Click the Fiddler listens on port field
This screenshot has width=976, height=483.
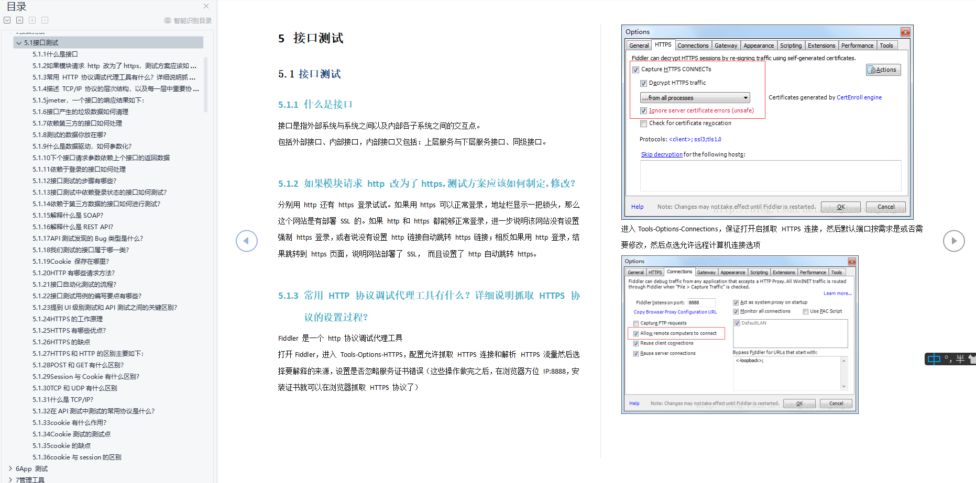tap(700, 302)
